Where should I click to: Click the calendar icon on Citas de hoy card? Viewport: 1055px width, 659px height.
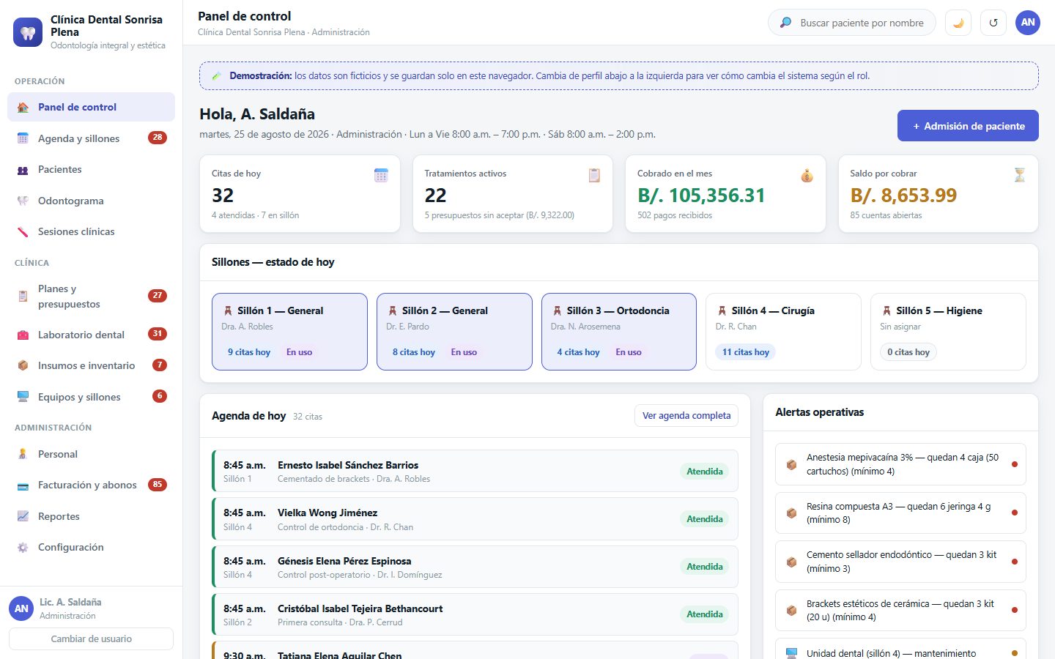(381, 175)
